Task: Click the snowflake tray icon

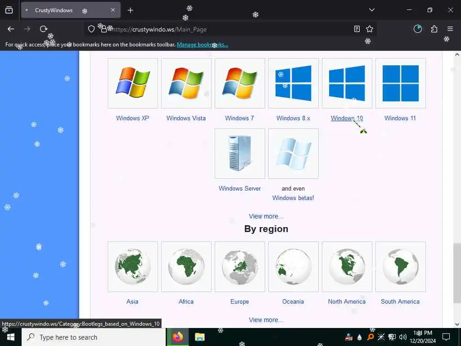Action: point(381,337)
